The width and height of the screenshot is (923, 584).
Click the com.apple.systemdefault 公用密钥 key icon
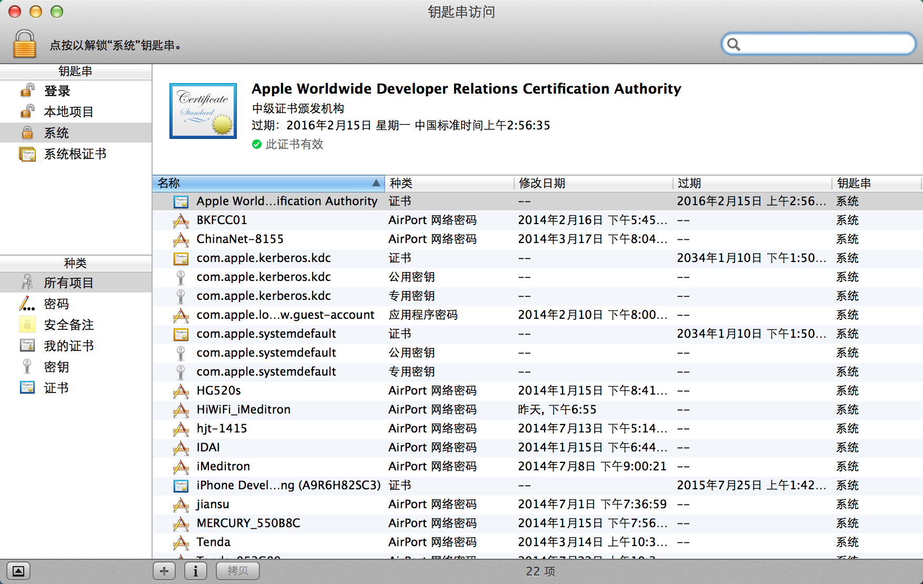click(181, 353)
